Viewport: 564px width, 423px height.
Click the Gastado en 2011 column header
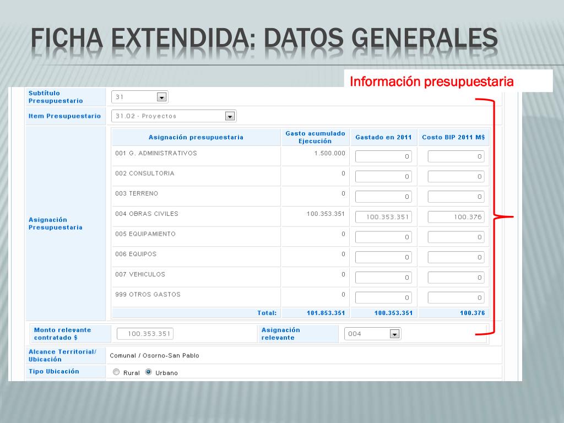(x=383, y=137)
